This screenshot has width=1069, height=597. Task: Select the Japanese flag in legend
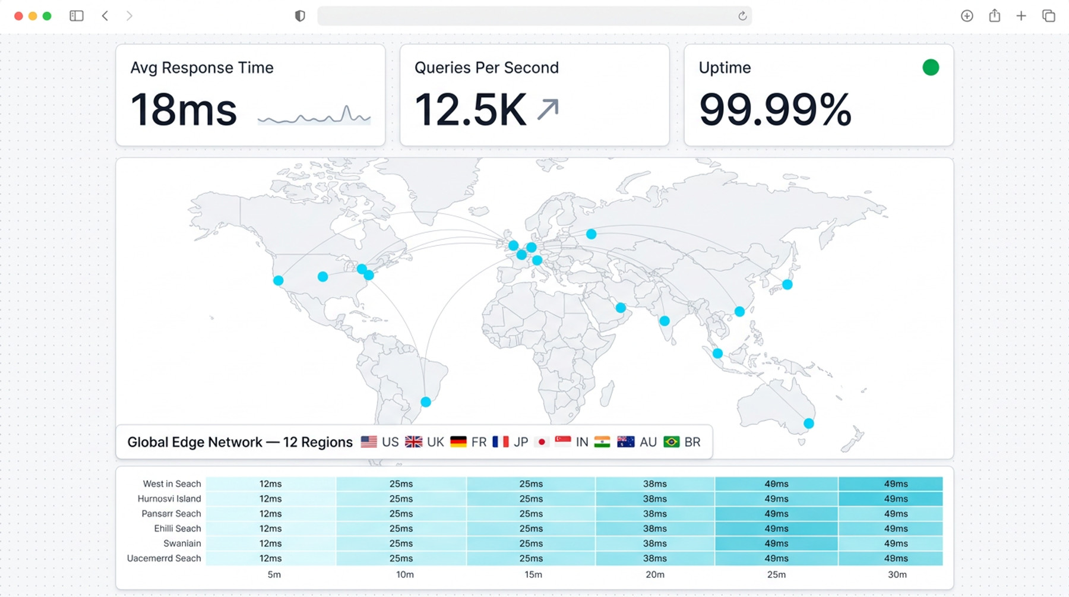(542, 442)
